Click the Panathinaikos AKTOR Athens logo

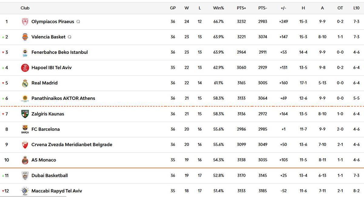25,98
